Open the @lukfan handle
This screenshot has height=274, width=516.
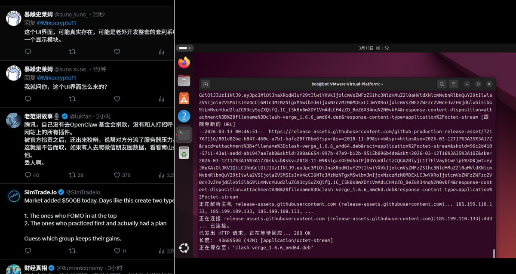81,116
